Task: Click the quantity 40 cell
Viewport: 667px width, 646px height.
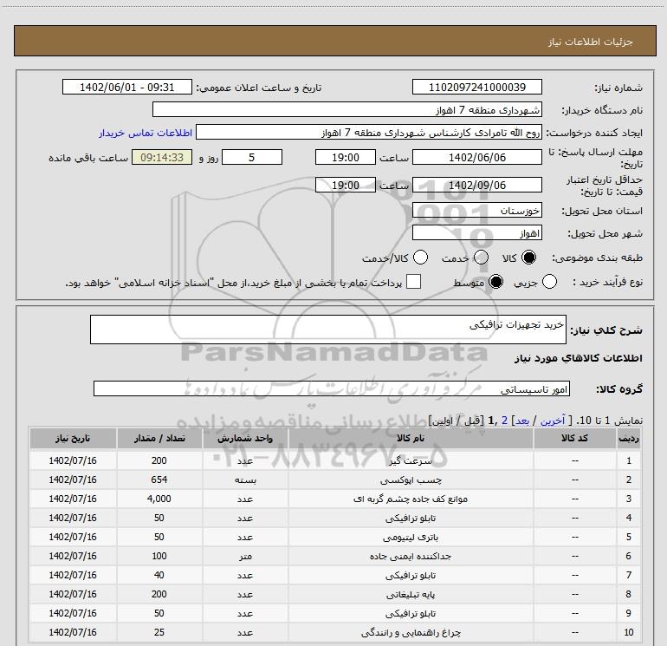Action: (159, 575)
